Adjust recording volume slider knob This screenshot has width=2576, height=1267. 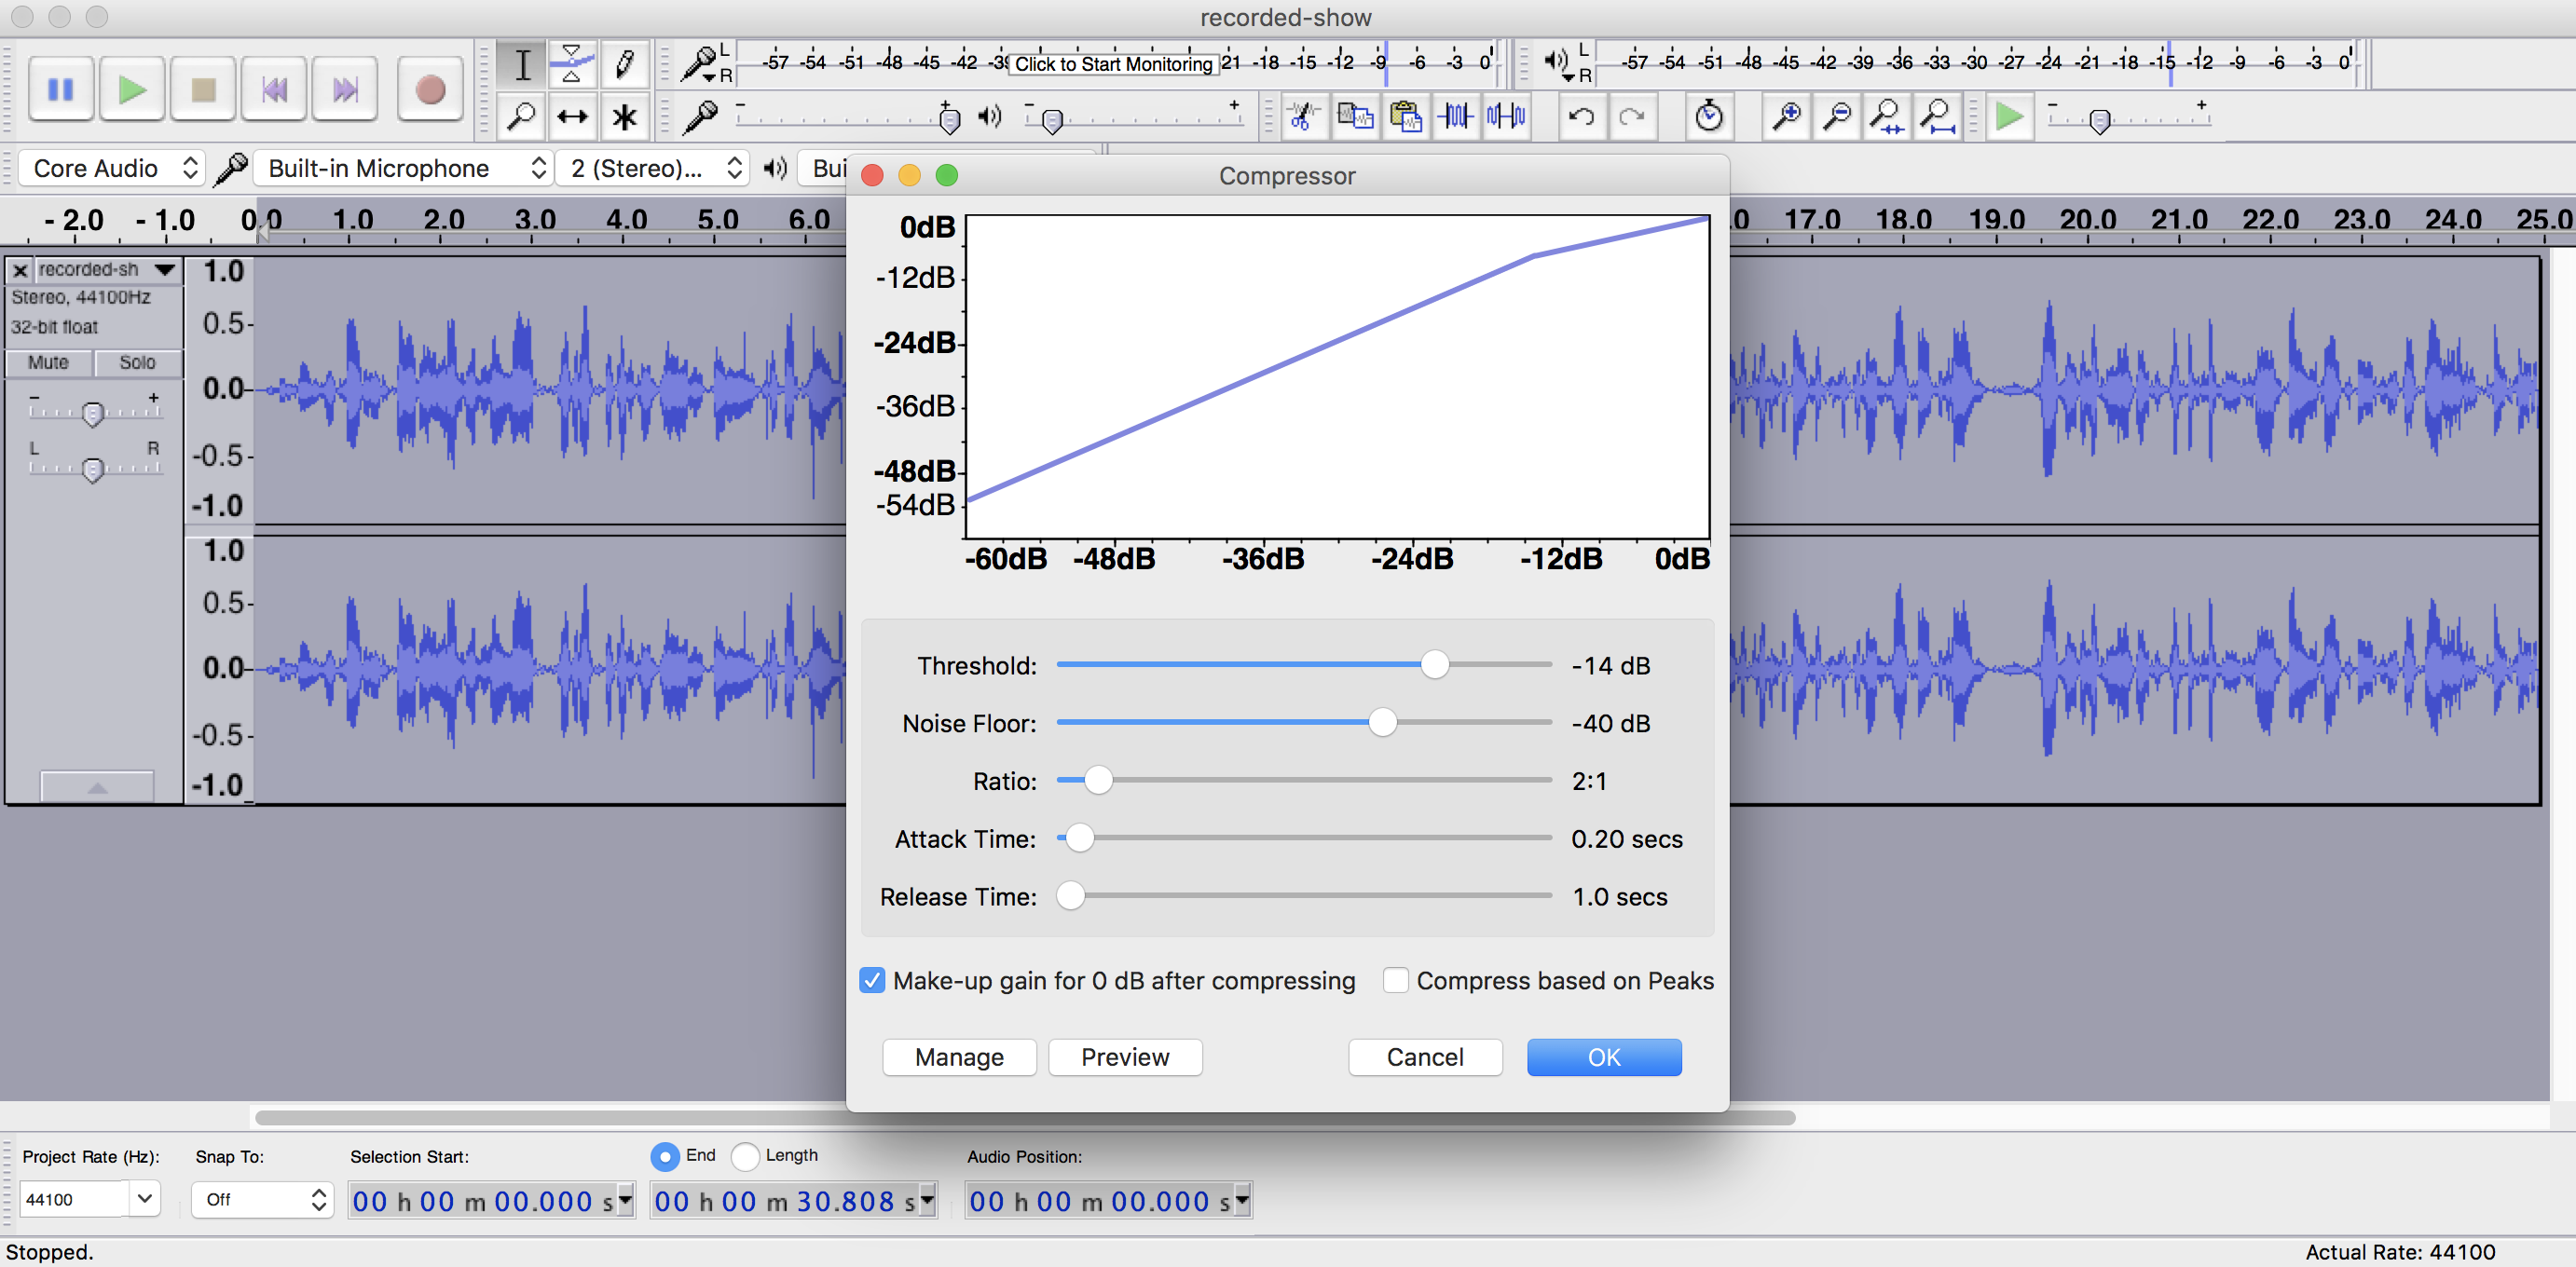pos(950,121)
